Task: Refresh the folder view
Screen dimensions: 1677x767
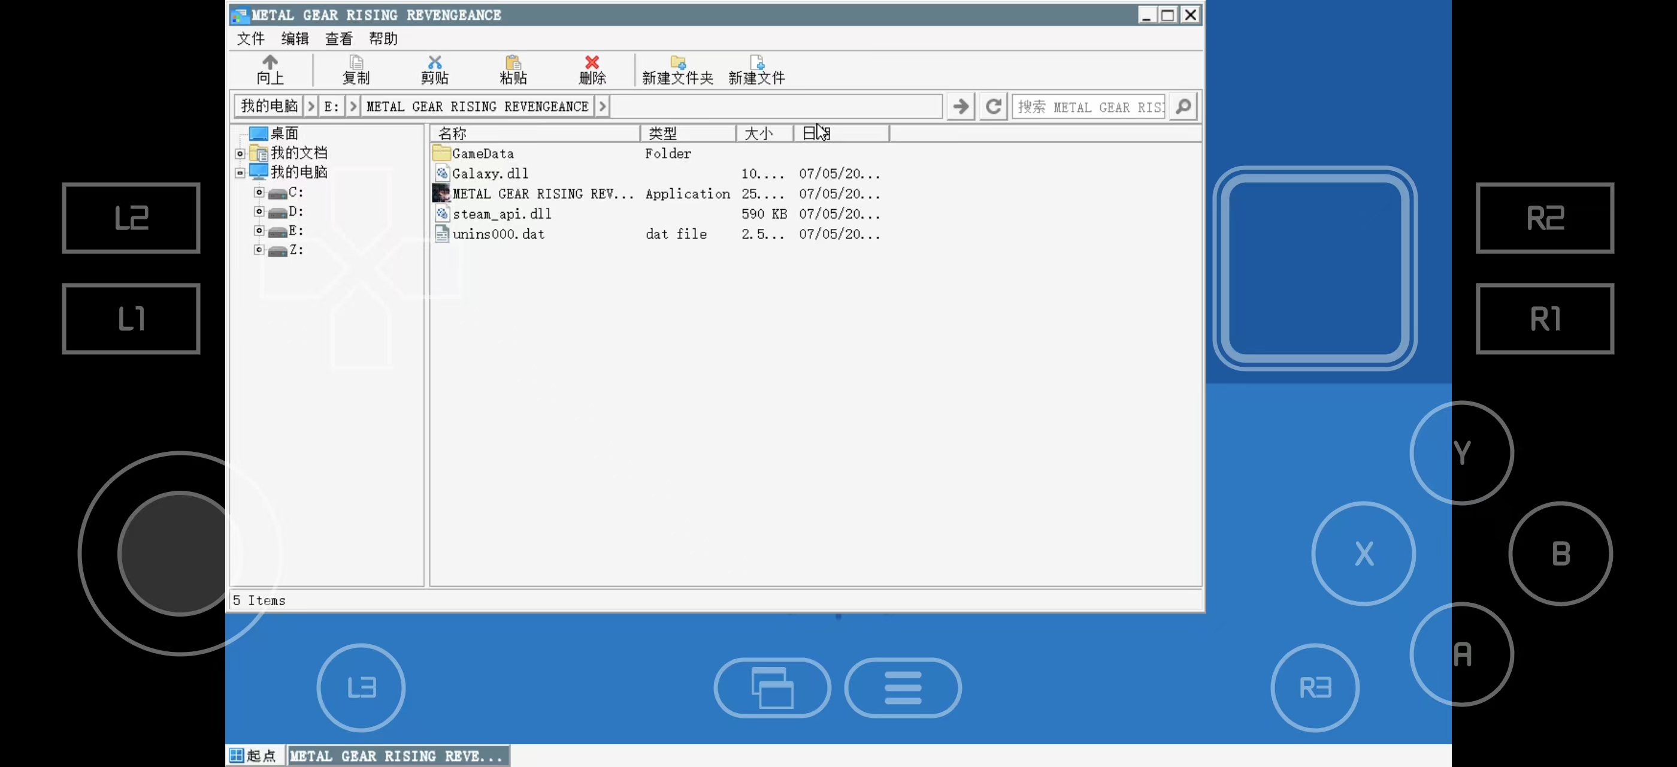Action: 994,106
